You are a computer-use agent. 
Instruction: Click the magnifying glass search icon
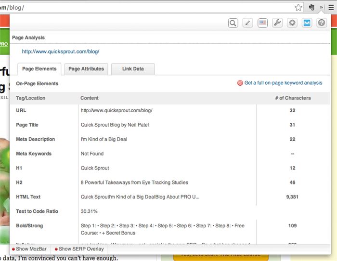233,23
